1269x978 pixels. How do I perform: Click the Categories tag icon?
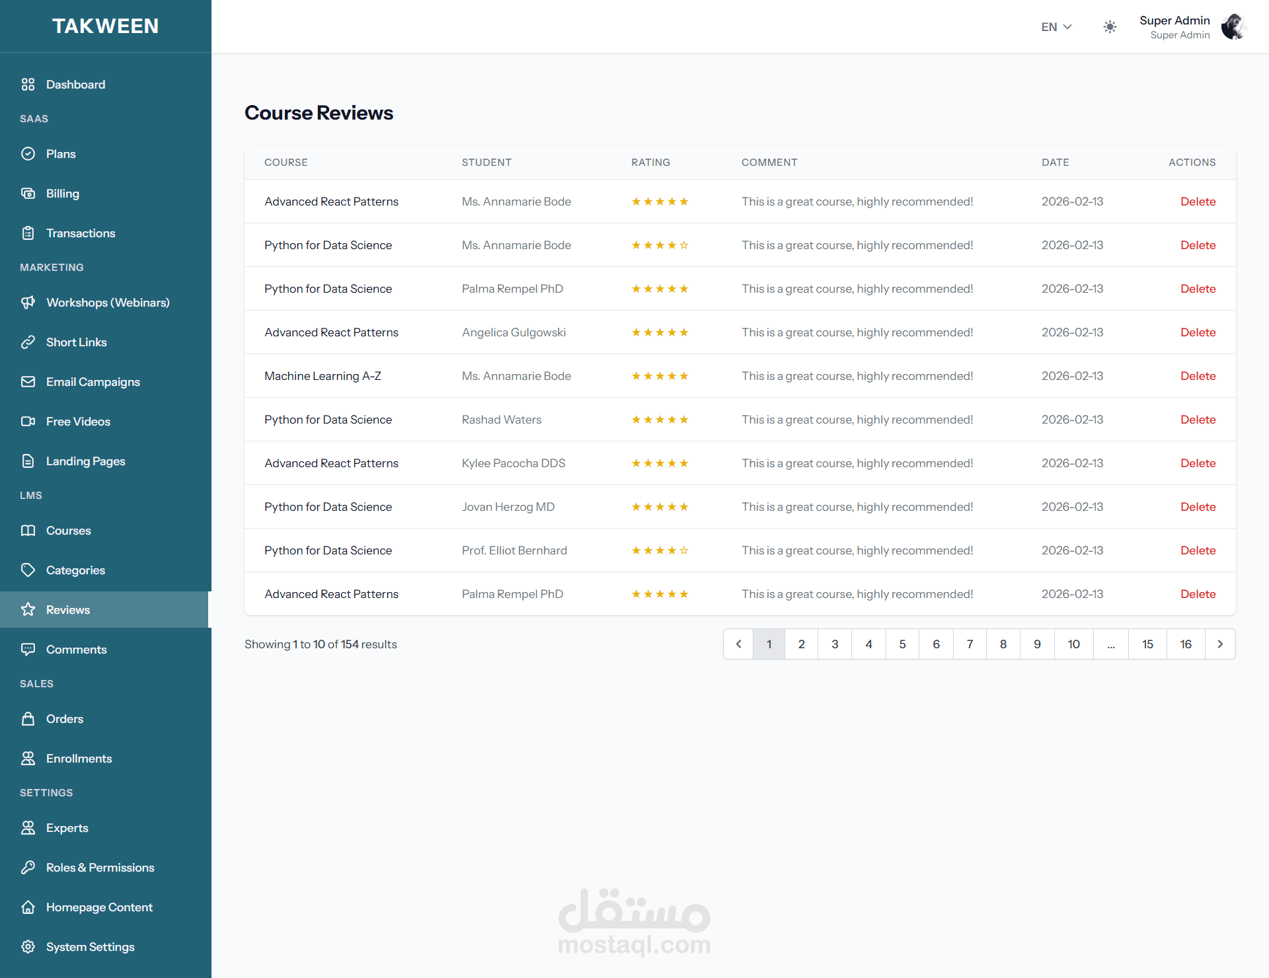point(28,570)
